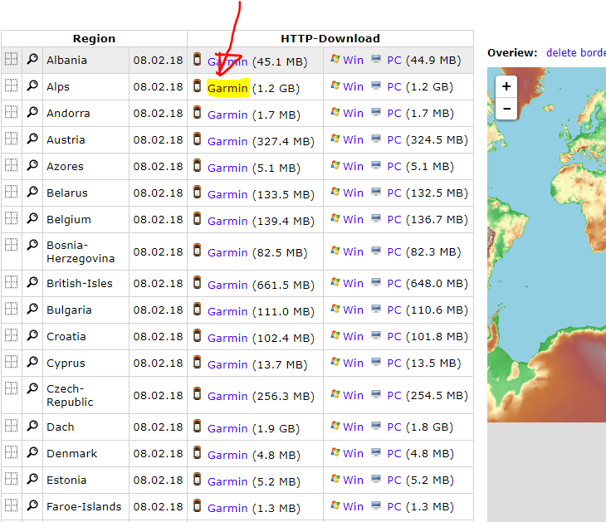
Task: Click the computer monitor icon in Alps row
Action: click(x=376, y=85)
